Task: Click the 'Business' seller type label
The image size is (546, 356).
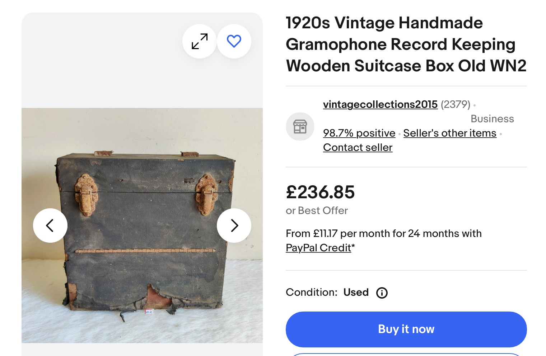Action: 492,119
